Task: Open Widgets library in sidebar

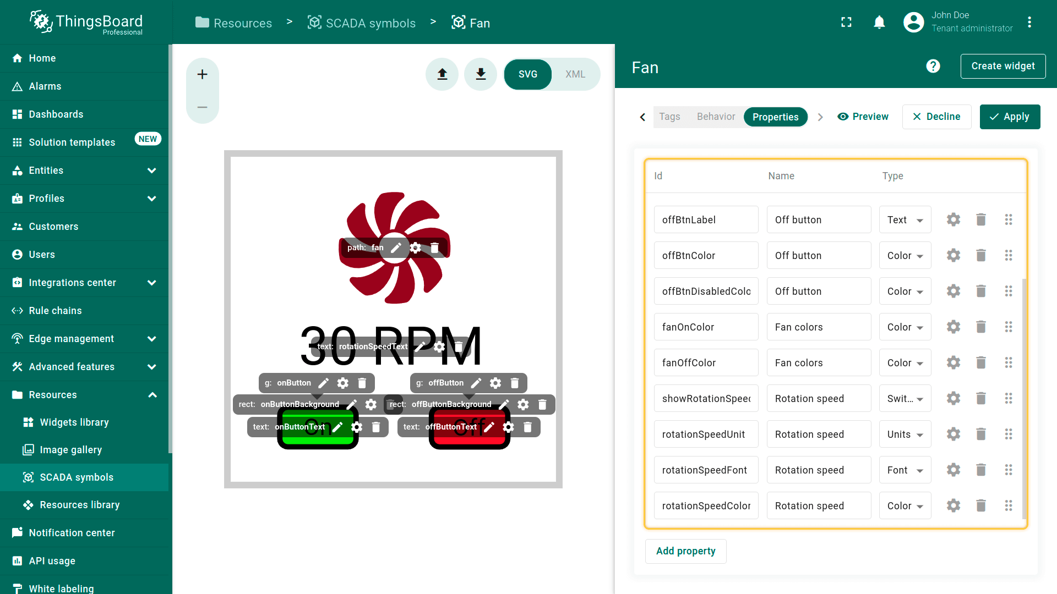Action: [74, 422]
